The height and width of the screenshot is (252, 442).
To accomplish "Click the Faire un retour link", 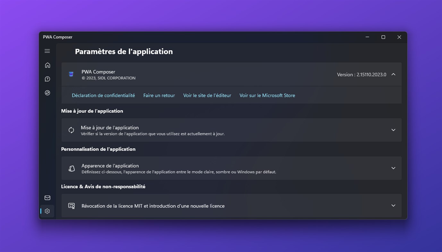I will point(159,95).
